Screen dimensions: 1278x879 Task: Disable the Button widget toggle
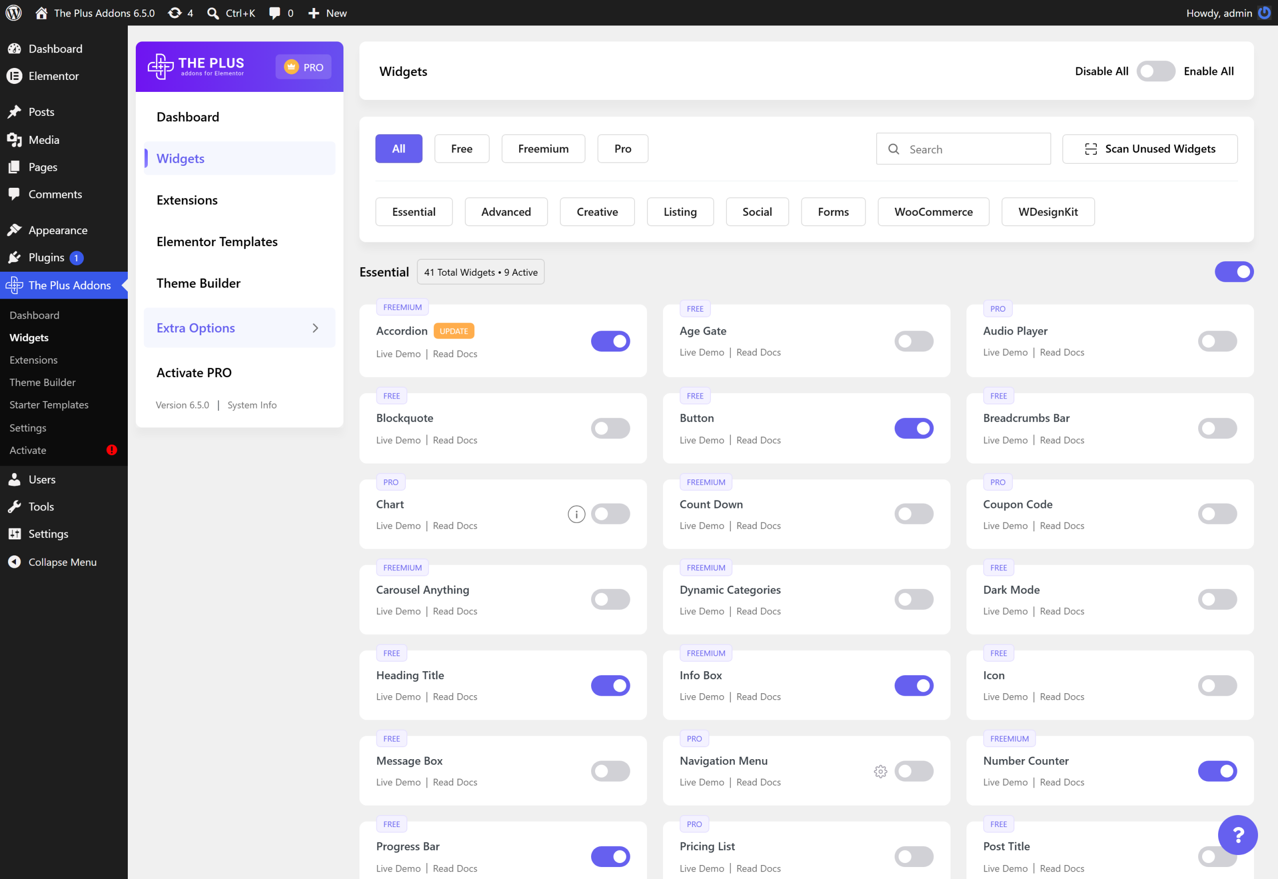[x=914, y=428]
